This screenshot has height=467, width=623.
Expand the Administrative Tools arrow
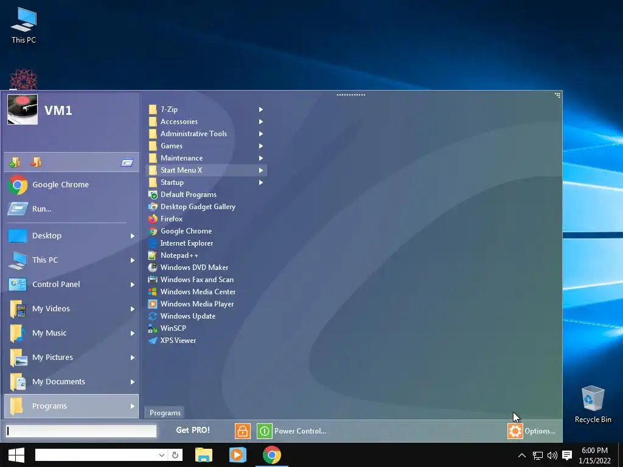260,134
